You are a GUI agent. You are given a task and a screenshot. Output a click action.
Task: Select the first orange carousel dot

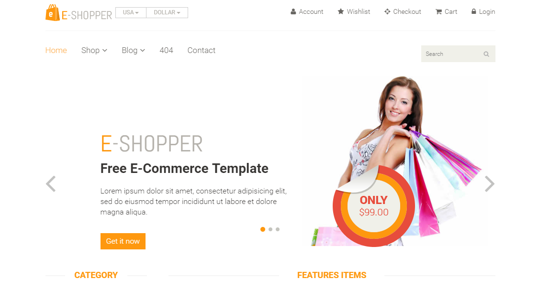(x=263, y=229)
